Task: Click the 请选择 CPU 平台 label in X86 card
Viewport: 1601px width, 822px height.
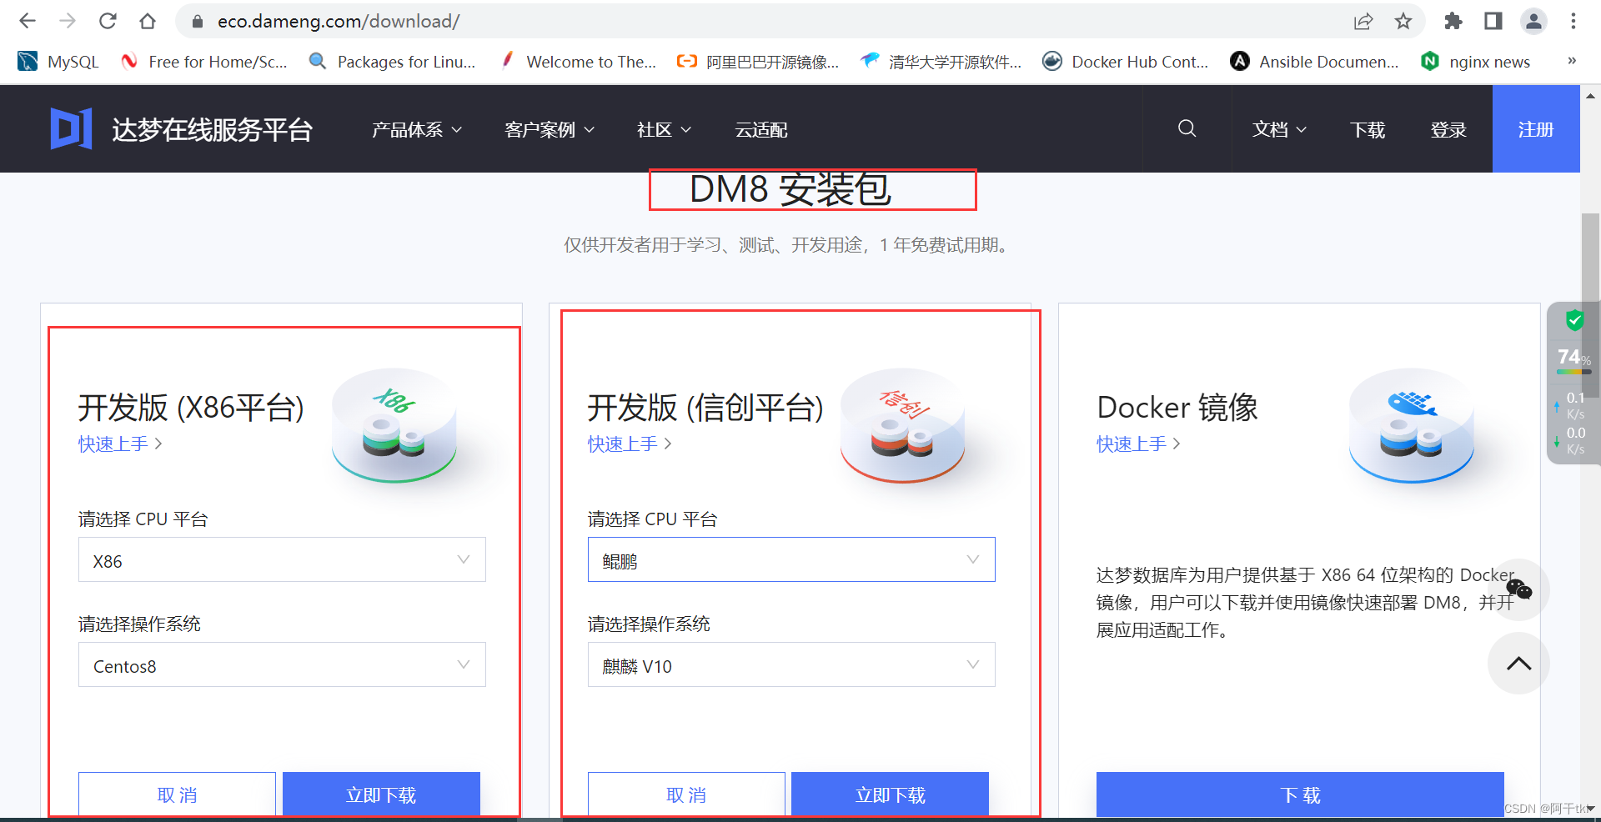Action: (143, 519)
